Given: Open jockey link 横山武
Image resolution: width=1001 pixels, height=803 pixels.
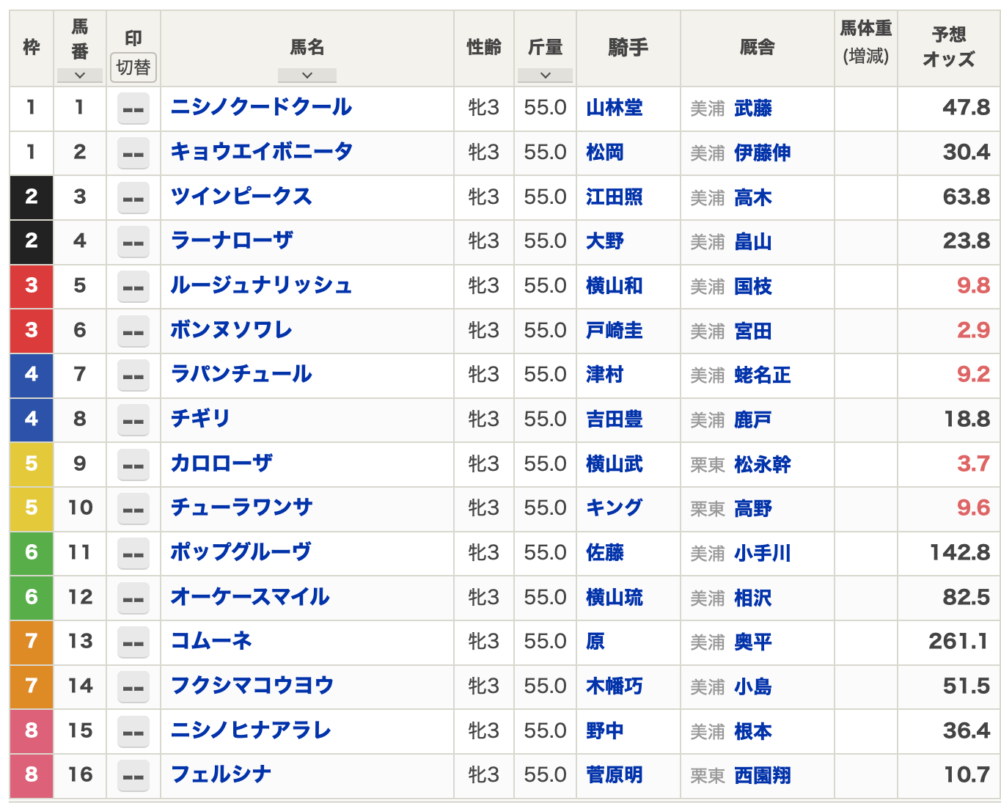Looking at the screenshot, I should [x=614, y=464].
